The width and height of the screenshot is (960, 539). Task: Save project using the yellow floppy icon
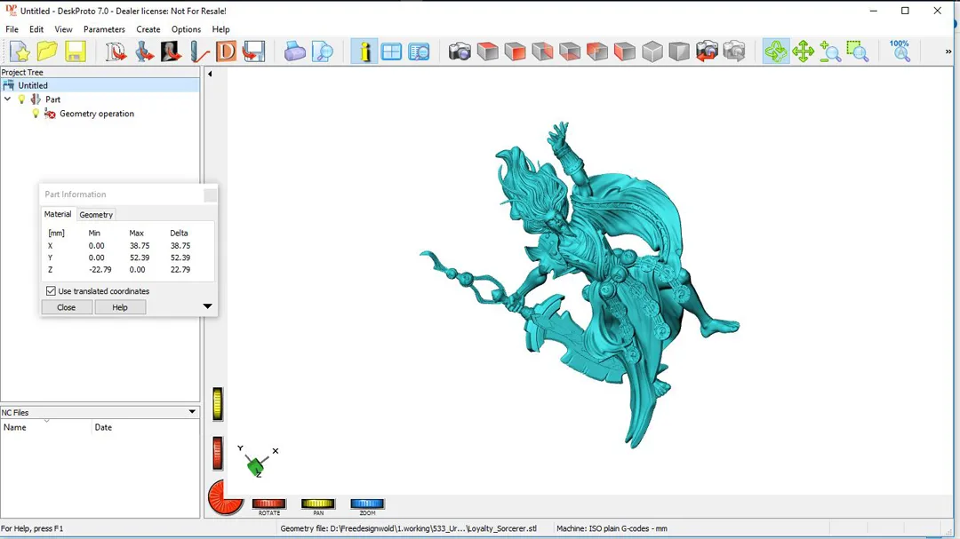tap(76, 52)
